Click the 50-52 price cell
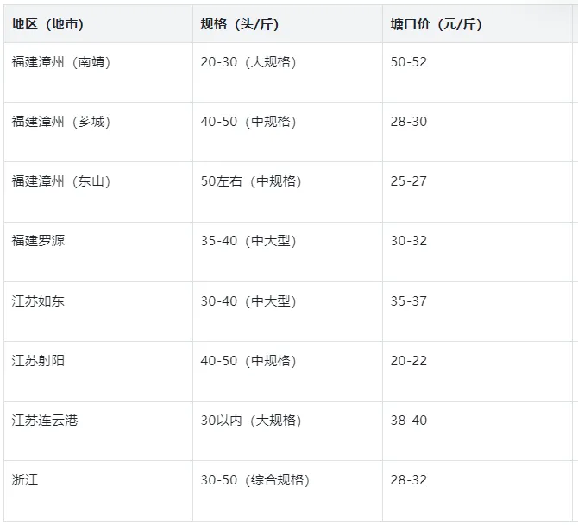This screenshot has width=578, height=525. (x=408, y=62)
